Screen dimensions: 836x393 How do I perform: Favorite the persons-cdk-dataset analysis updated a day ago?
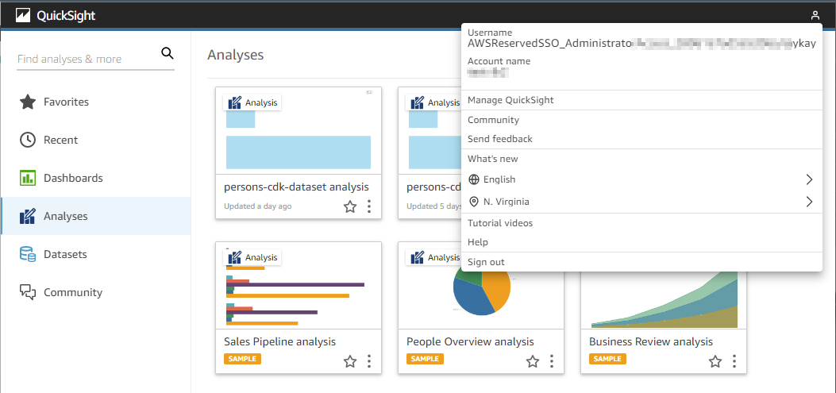coord(350,206)
